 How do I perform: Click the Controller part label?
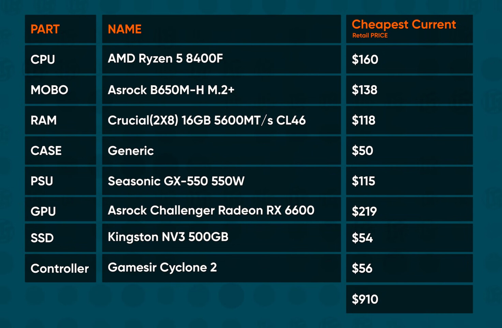coord(60,269)
